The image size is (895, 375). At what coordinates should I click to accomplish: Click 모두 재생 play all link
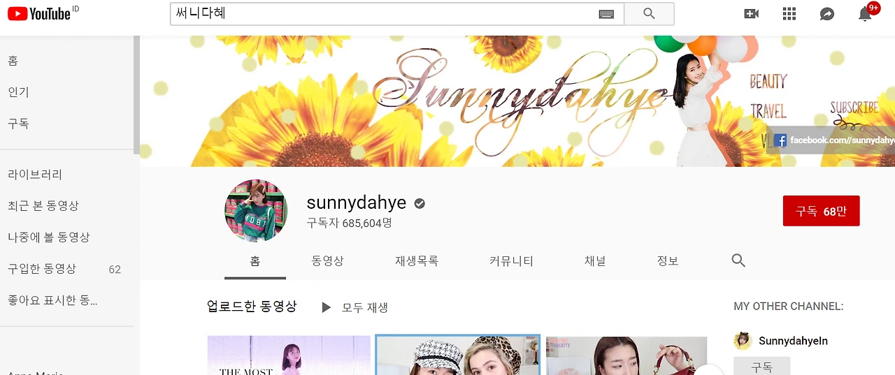pyautogui.click(x=365, y=307)
